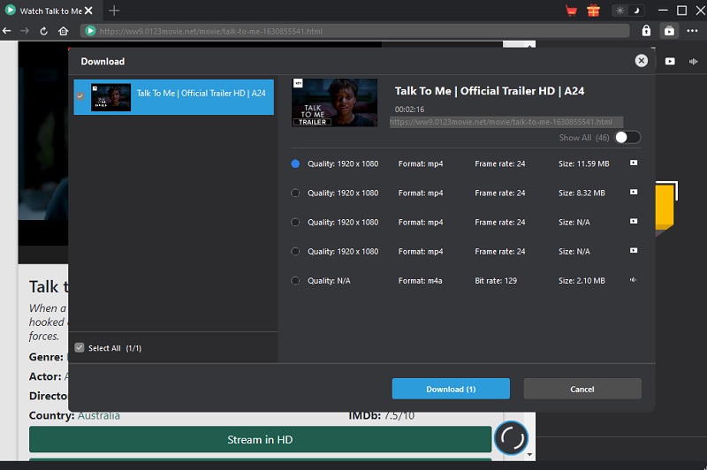Screen dimensions: 707x470
Task: Click the play icon in address bar
Action: point(90,31)
